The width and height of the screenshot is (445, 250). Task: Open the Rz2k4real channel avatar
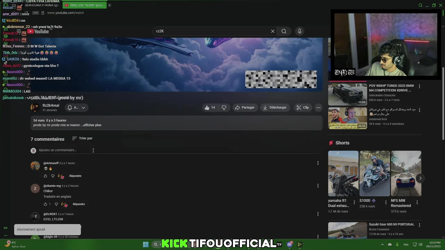[x=35, y=107]
